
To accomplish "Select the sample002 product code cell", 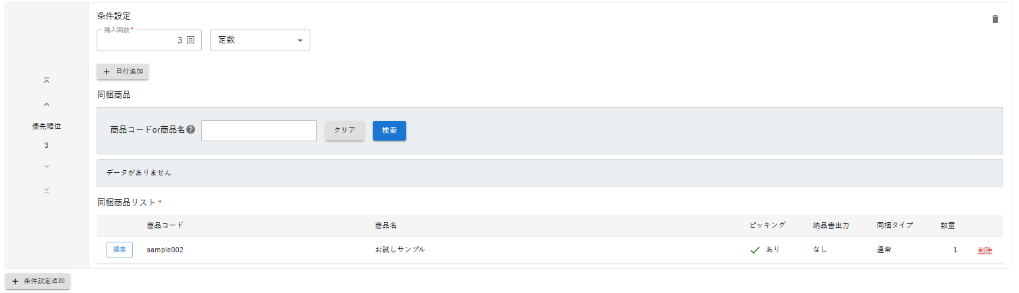I will click(164, 250).
